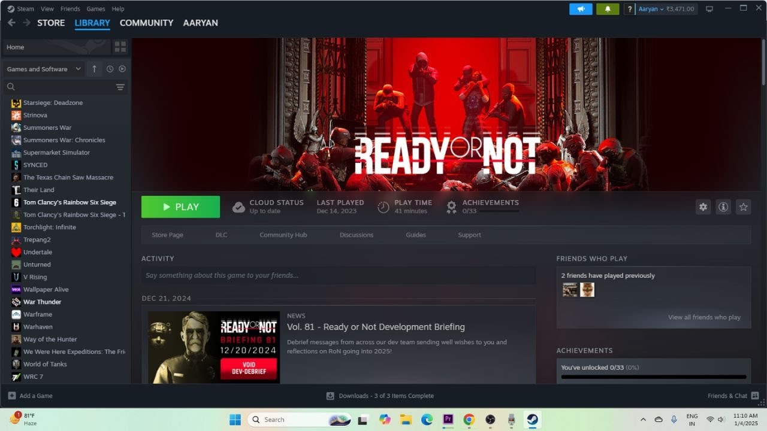Screen dimensions: 767x431
Task: Show game info with the info icon
Action: (723, 207)
